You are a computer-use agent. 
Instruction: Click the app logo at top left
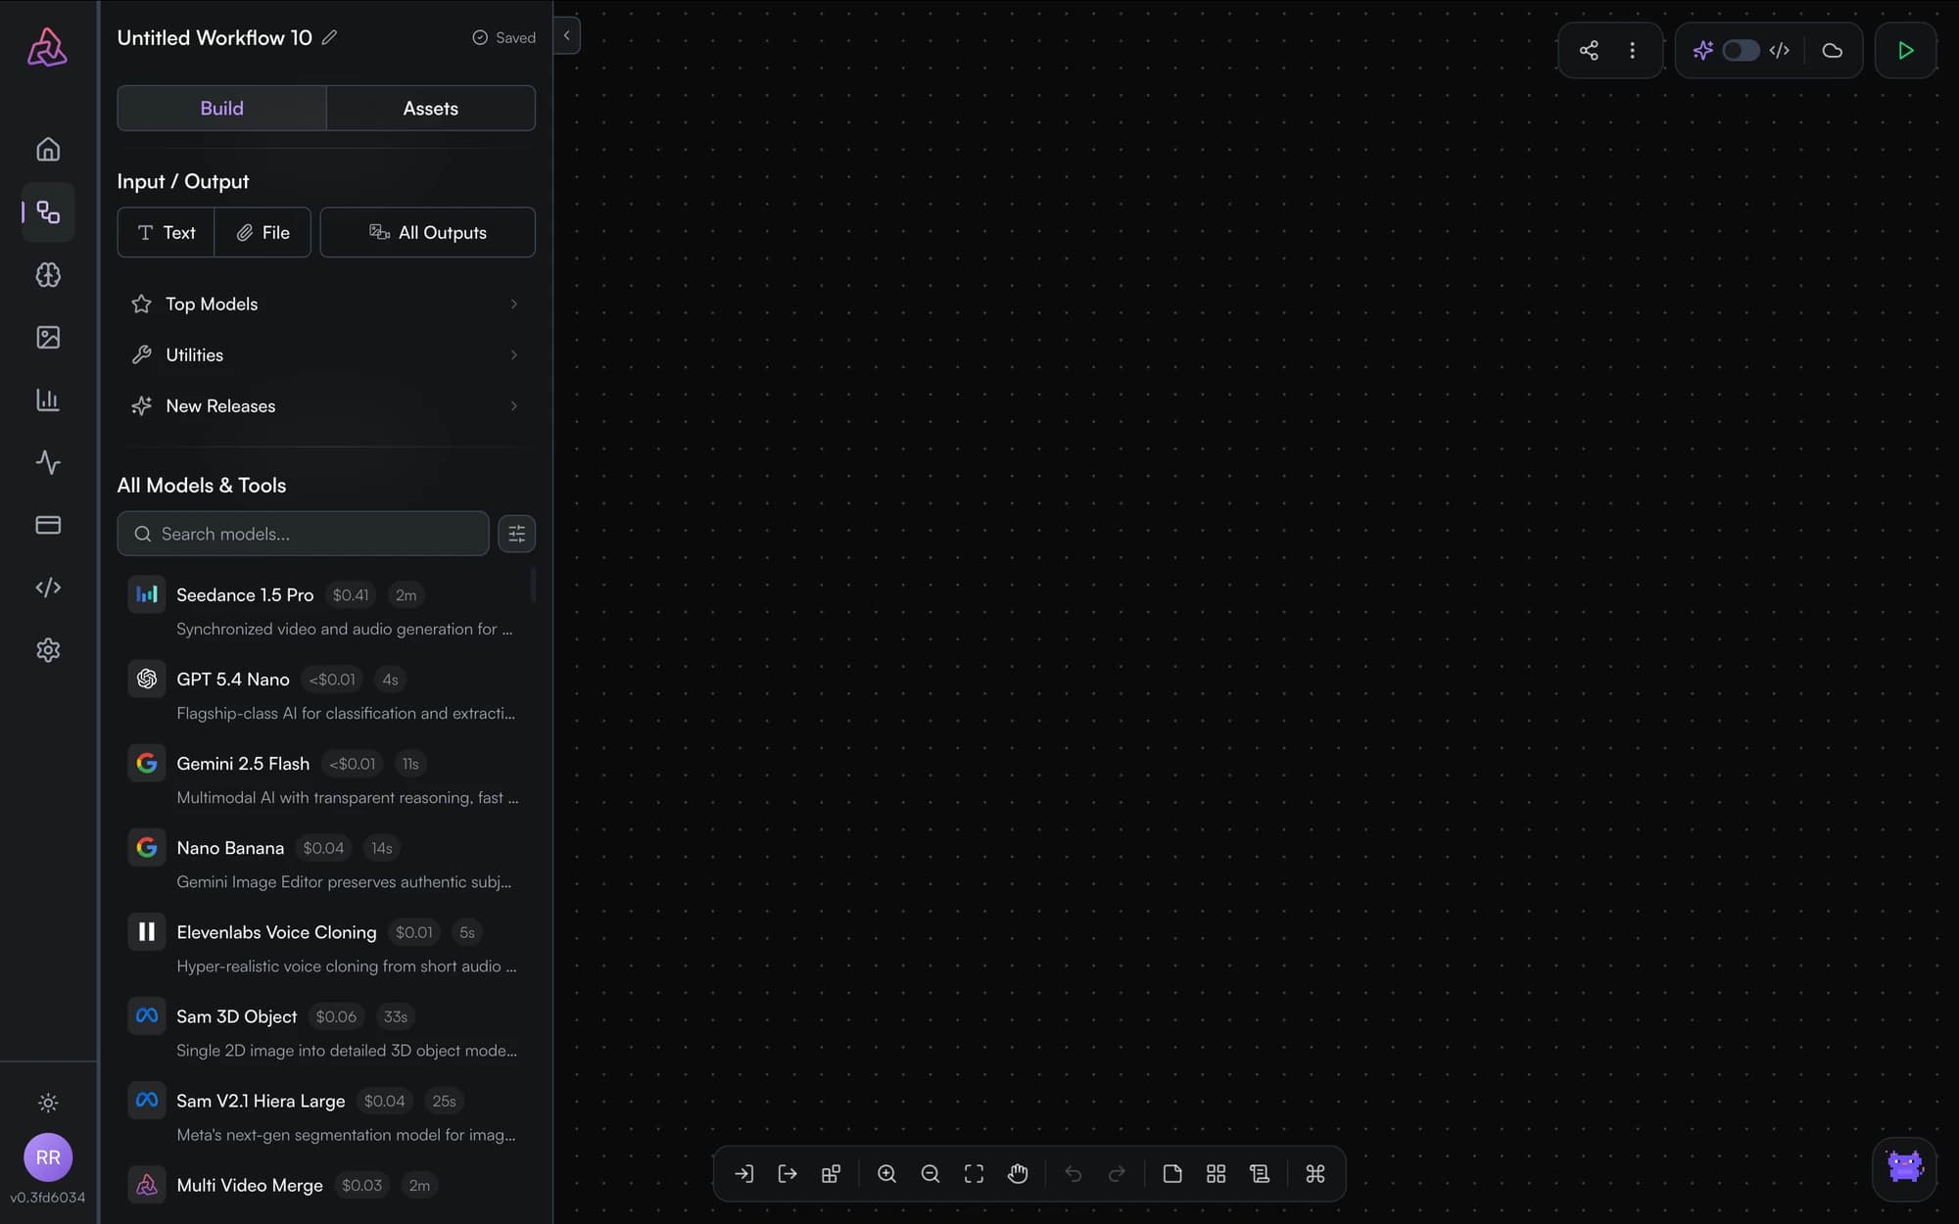[47, 47]
